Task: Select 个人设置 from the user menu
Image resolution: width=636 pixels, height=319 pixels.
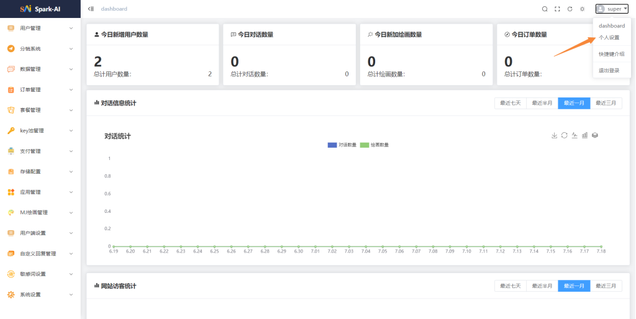Action: click(x=609, y=38)
